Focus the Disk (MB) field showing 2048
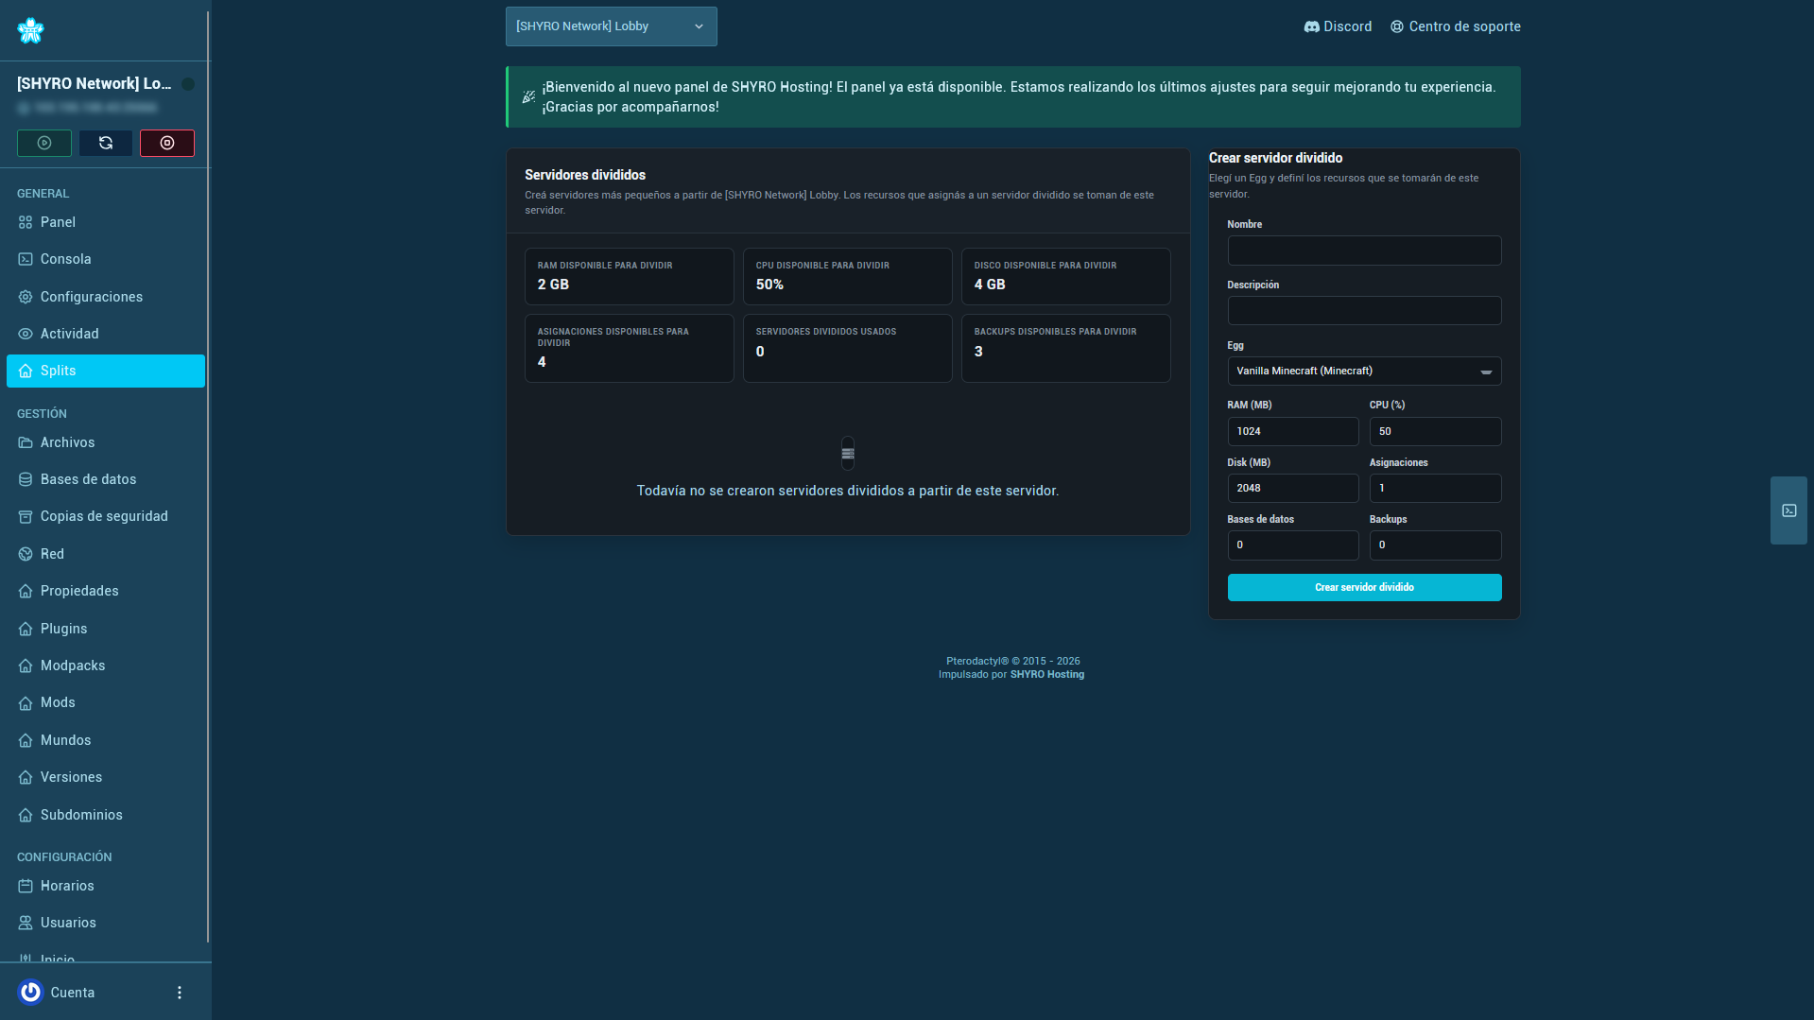The height and width of the screenshot is (1020, 1814). point(1293,488)
